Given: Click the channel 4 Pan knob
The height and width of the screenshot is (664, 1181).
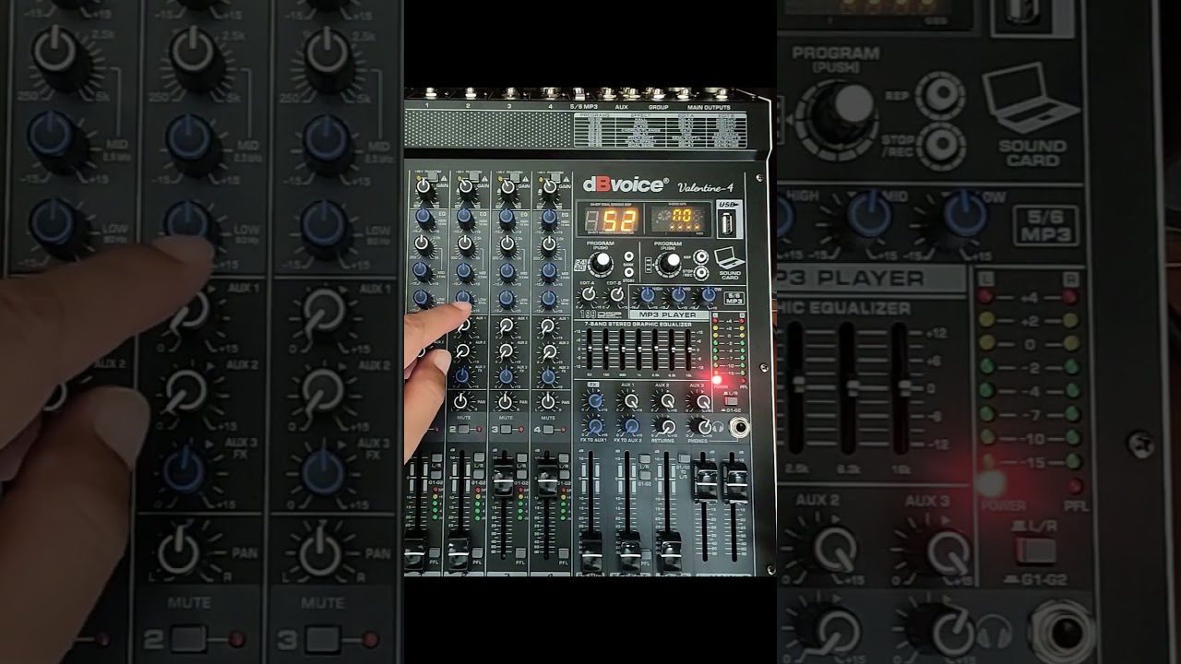Looking at the screenshot, I should [548, 400].
